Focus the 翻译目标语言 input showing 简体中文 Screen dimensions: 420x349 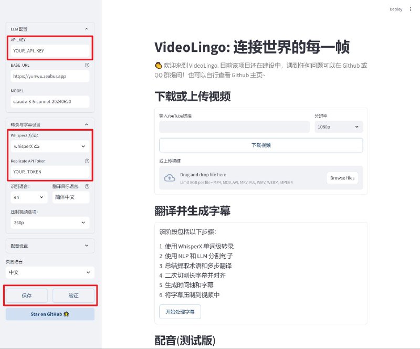pyautogui.click(x=71, y=197)
